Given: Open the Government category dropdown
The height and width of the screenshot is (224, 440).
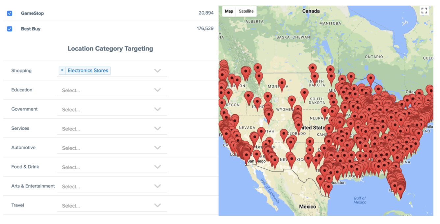Looking at the screenshot, I should (157, 109).
